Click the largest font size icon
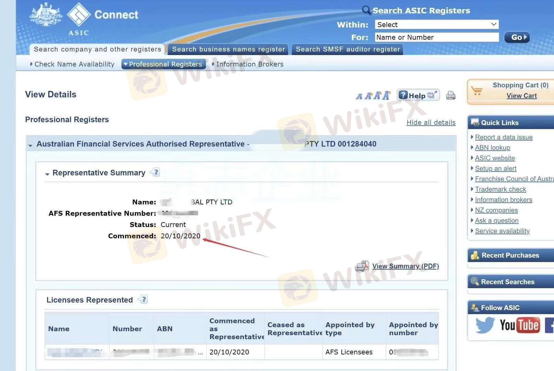Screen dimensions: 554x371 387,95
